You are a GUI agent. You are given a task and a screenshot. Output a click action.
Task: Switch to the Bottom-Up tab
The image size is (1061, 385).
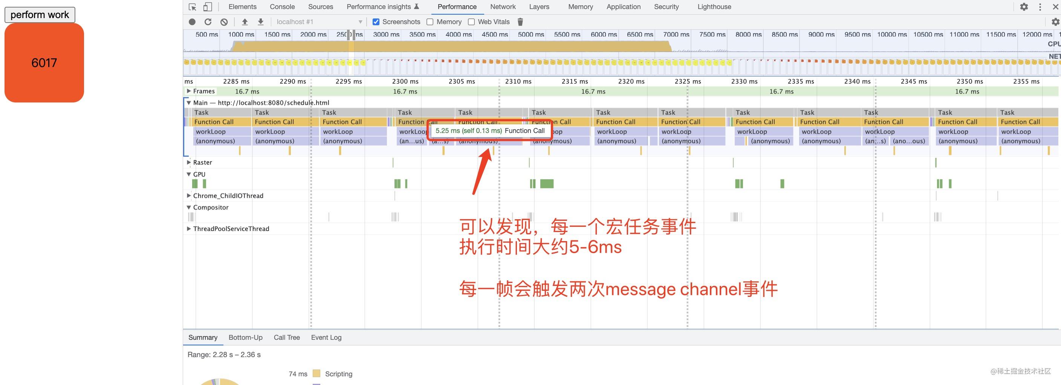coord(246,338)
